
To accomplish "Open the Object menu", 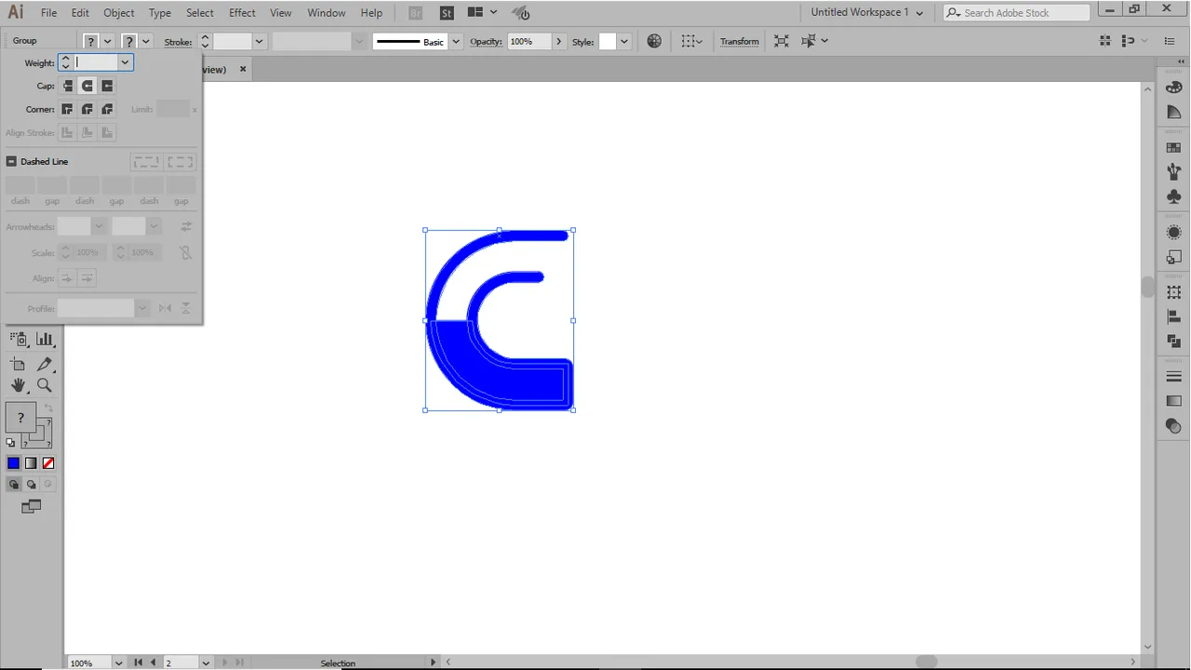I will point(119,13).
